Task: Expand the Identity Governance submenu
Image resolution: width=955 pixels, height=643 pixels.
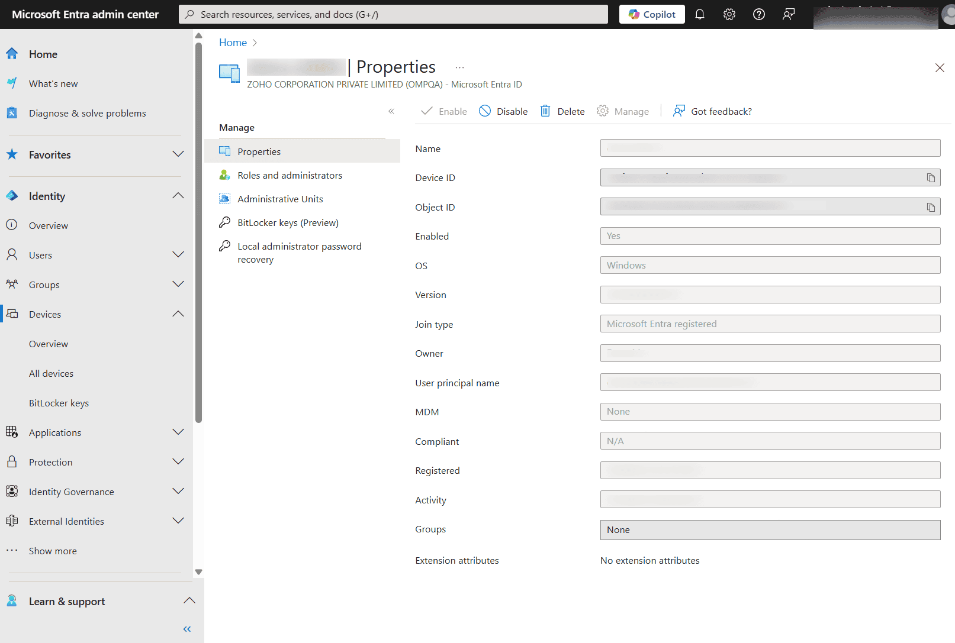Action: (178, 492)
